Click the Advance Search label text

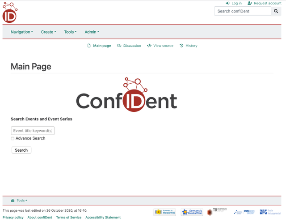pos(30,138)
